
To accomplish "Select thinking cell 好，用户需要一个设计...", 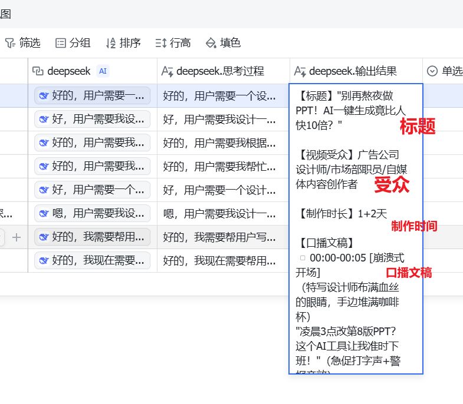I will click(x=223, y=190).
